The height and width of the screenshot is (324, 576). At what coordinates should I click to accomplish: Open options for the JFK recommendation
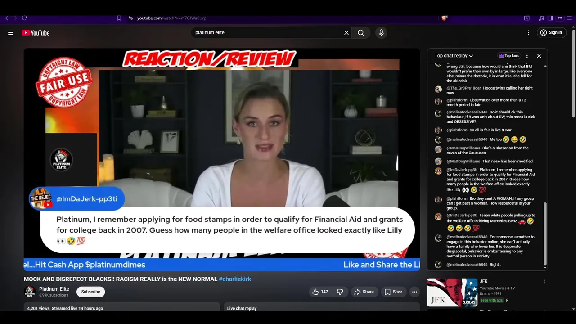tap(544, 282)
